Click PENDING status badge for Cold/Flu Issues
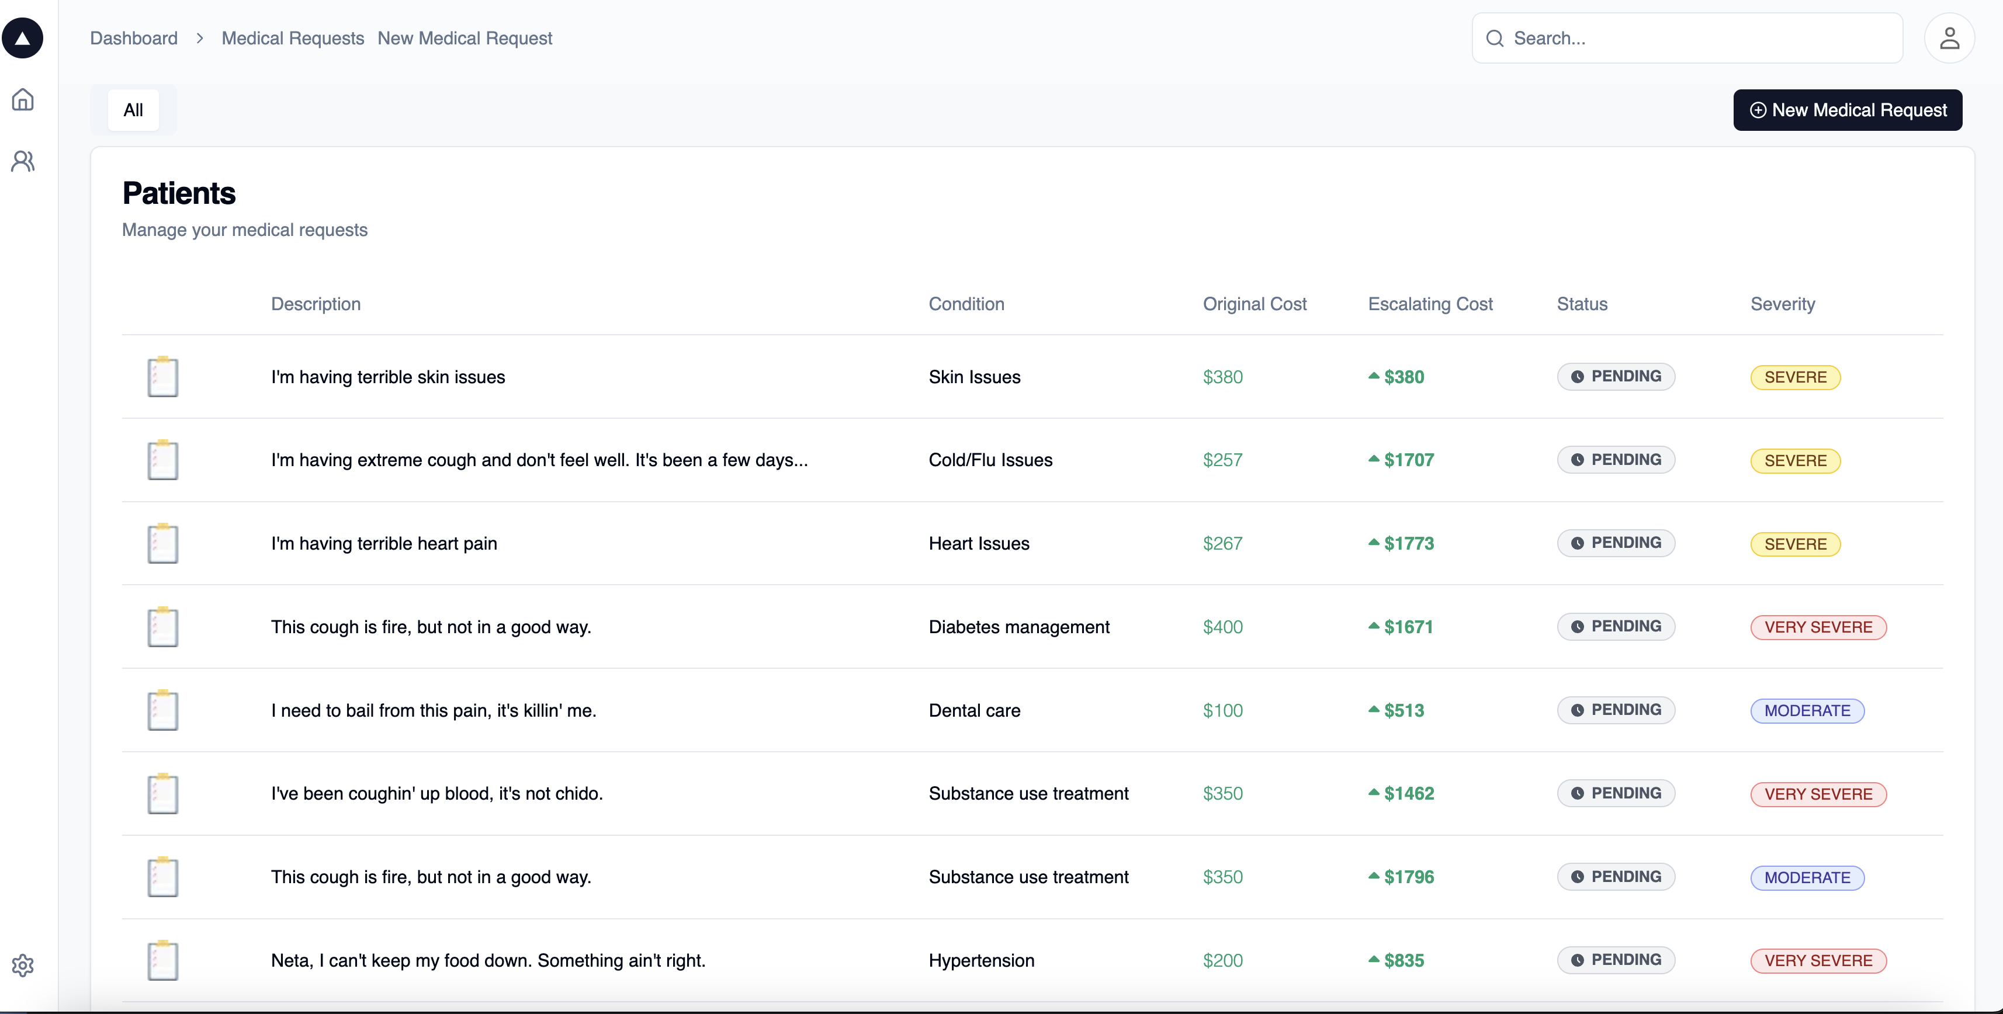2003x1014 pixels. coord(1616,460)
